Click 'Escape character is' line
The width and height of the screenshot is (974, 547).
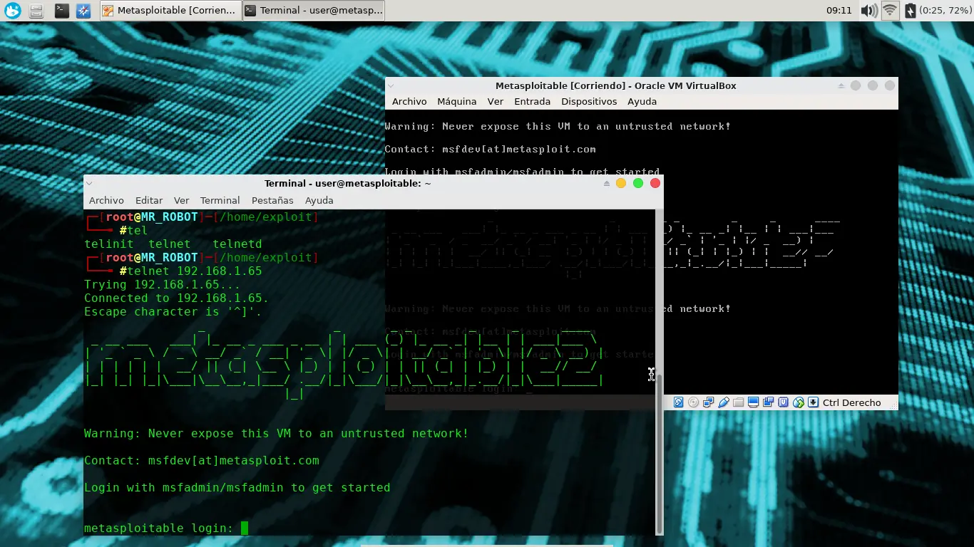tap(173, 312)
